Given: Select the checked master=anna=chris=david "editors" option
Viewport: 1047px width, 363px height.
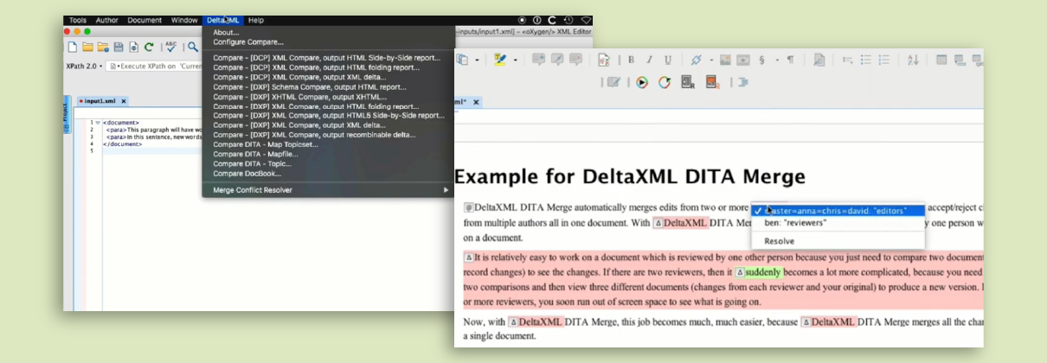Looking at the screenshot, I should pyautogui.click(x=835, y=210).
